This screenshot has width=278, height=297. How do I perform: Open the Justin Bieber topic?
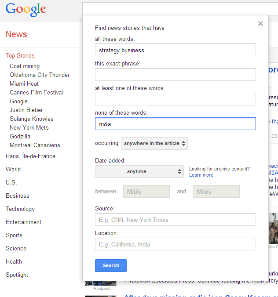pos(26,110)
